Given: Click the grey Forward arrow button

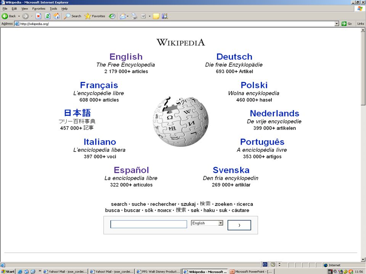Looking at the screenshot, I should tap(26, 16).
